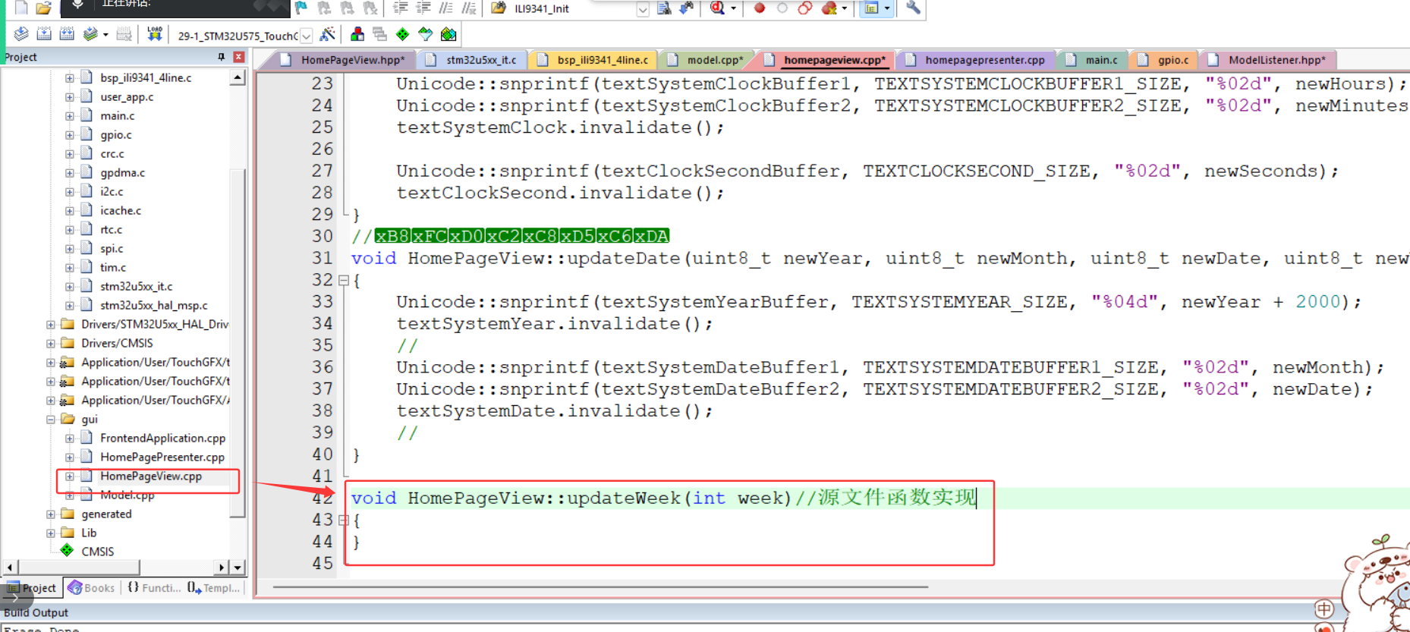Open the Books panel tab

tap(91, 588)
